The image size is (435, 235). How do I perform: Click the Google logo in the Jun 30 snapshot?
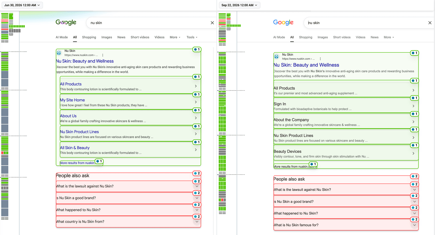point(66,22)
